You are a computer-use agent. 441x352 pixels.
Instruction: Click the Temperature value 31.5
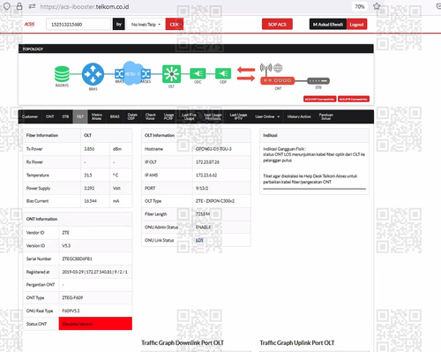(88, 175)
